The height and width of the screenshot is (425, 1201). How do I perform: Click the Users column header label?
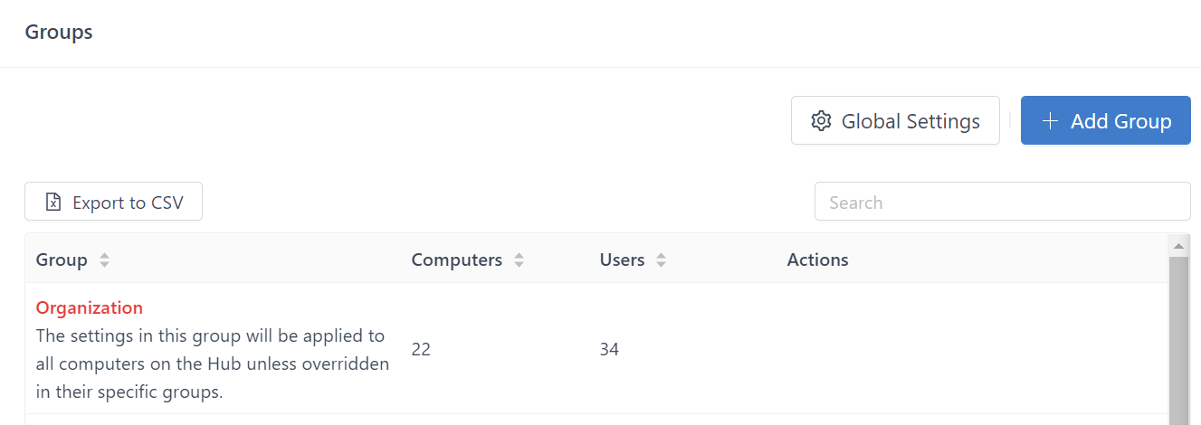click(622, 260)
